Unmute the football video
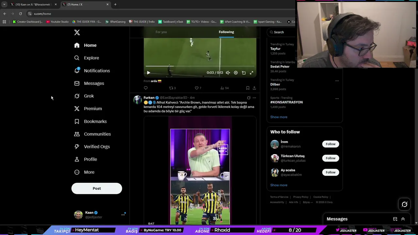The image size is (418, 235). coord(228,73)
